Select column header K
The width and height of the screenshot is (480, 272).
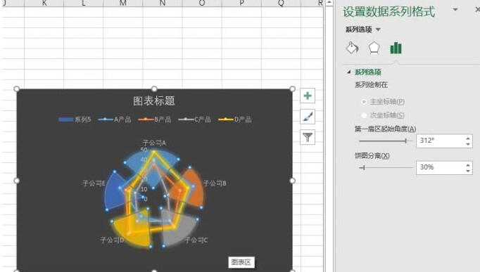click(44, 3)
